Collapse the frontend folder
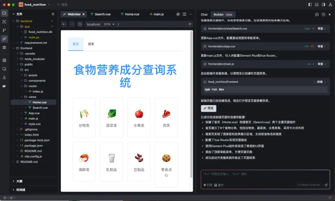The image size is (335, 201). pos(13,48)
